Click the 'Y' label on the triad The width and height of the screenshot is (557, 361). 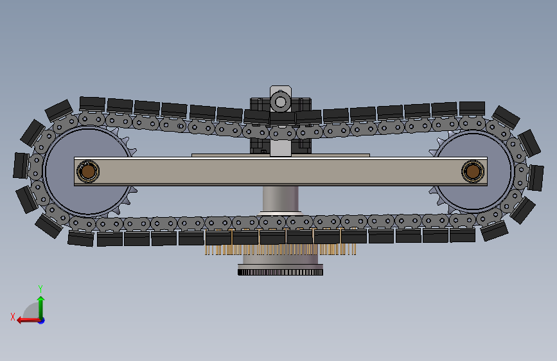(x=40, y=288)
